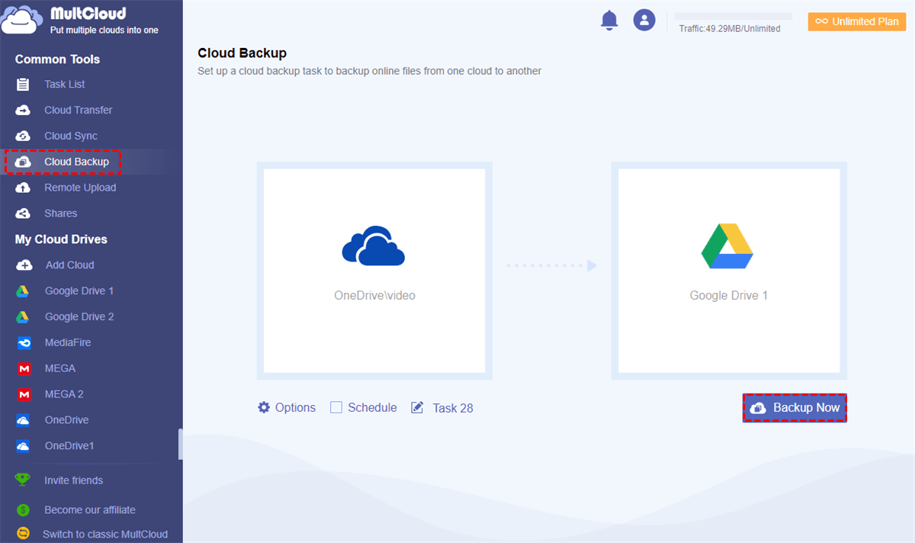Click the Add Cloud link
915x543 pixels.
point(70,265)
